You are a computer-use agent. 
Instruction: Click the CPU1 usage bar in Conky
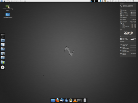point(133,10)
